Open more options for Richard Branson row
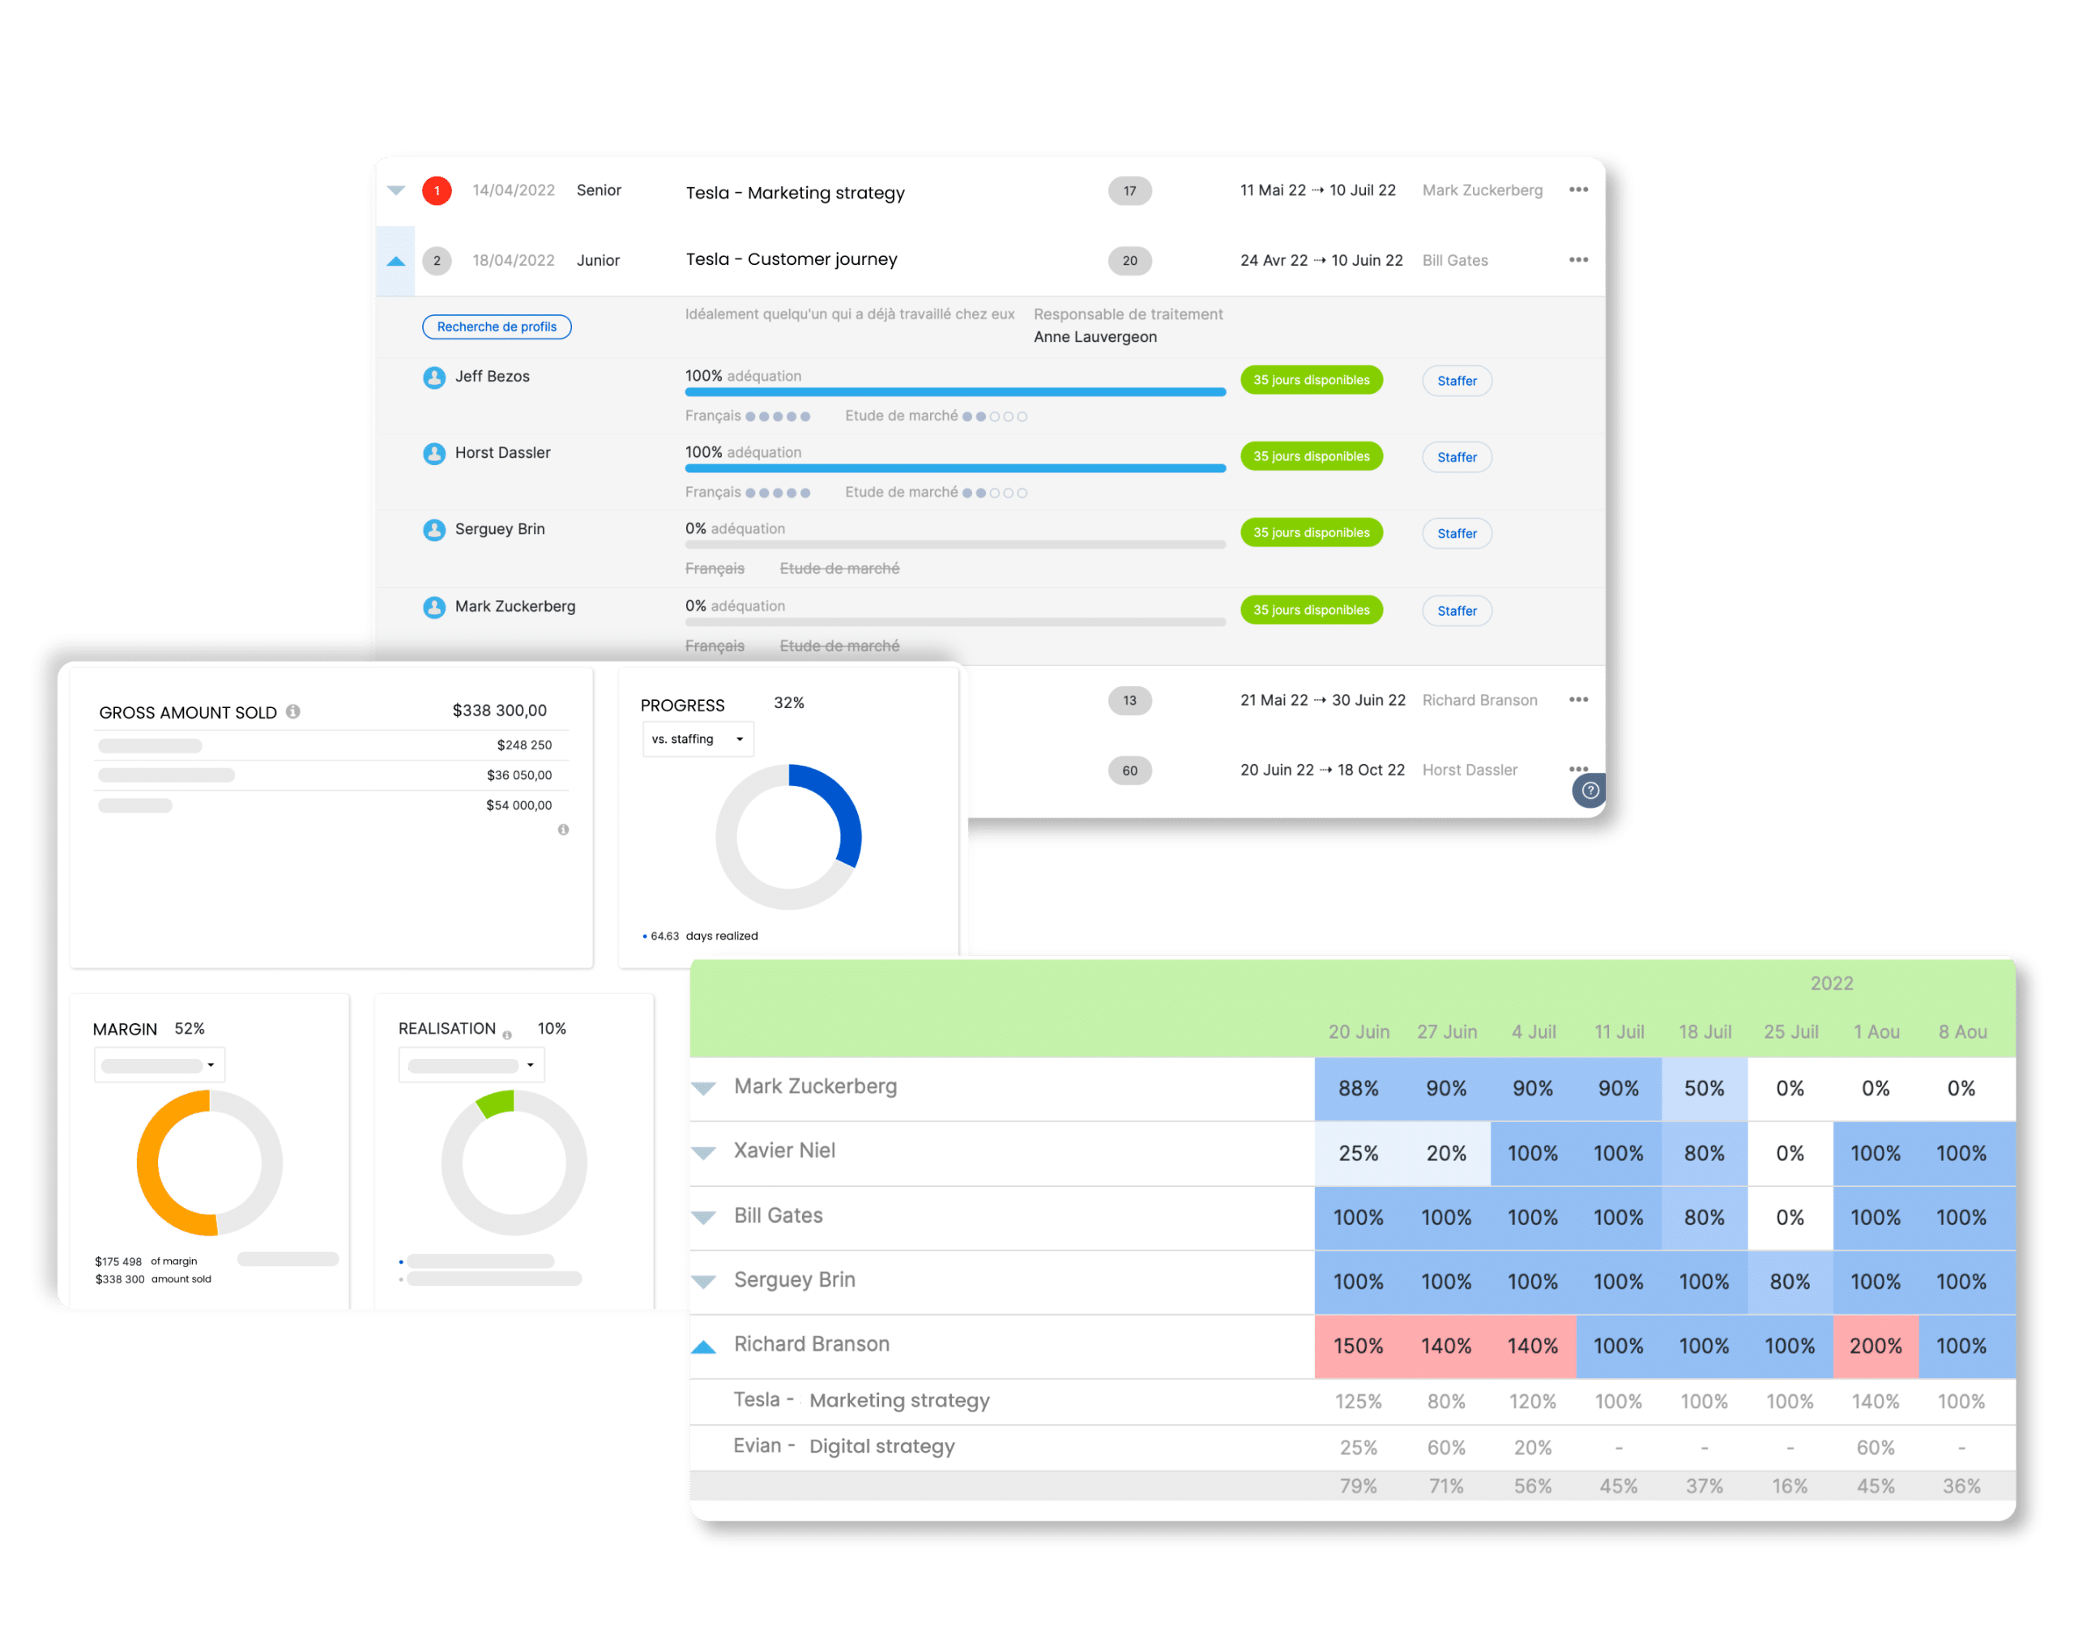This screenshot has height=1652, width=2074. coord(1577,699)
